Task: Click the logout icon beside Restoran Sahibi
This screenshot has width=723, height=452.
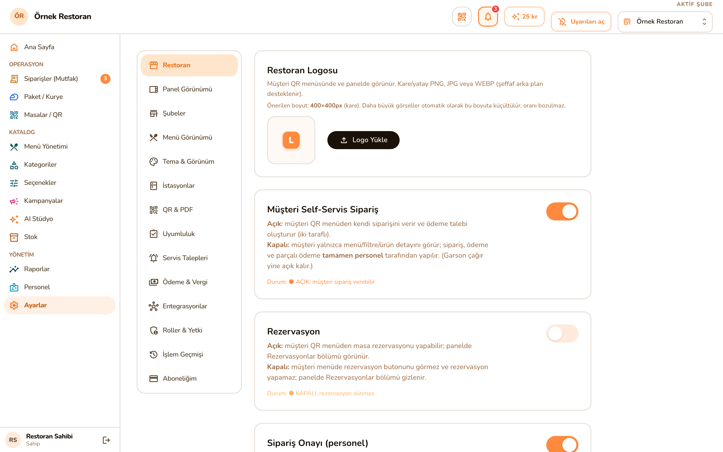Action: pyautogui.click(x=106, y=440)
